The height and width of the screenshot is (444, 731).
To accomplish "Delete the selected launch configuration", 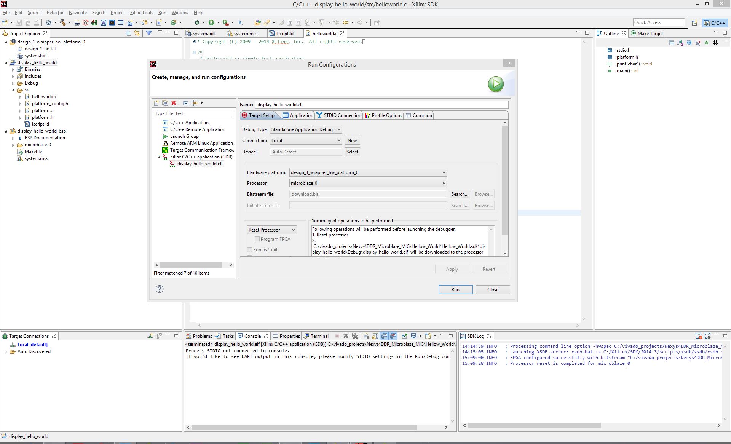I will tap(174, 103).
